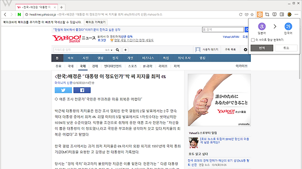Viewport: 302px width, 169px height.
Task: Click the plus button beside the search box
Action: (125, 50)
